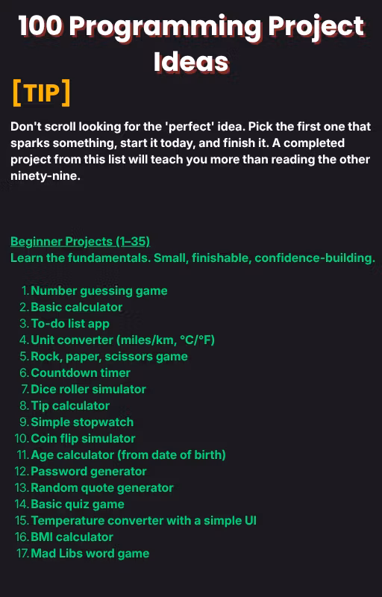Click the Dice roller simulator entry
382x597 pixels.
(88, 389)
